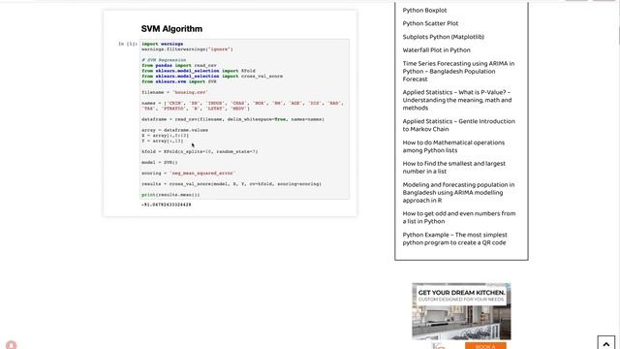Click the scoring 'neg_mean_squared_error' line
Viewport: 620px width, 349px height.
coord(188,173)
